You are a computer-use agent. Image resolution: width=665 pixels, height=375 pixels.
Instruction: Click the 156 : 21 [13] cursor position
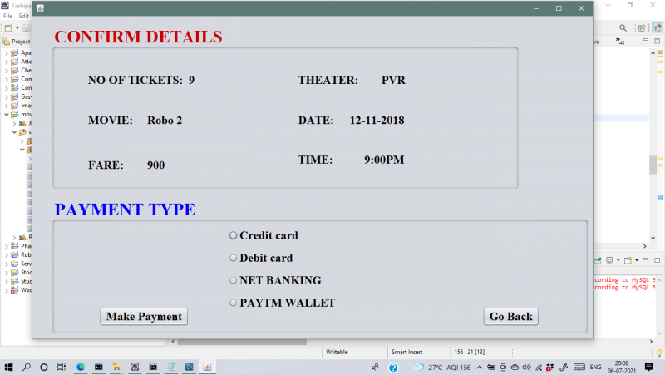[x=469, y=352]
